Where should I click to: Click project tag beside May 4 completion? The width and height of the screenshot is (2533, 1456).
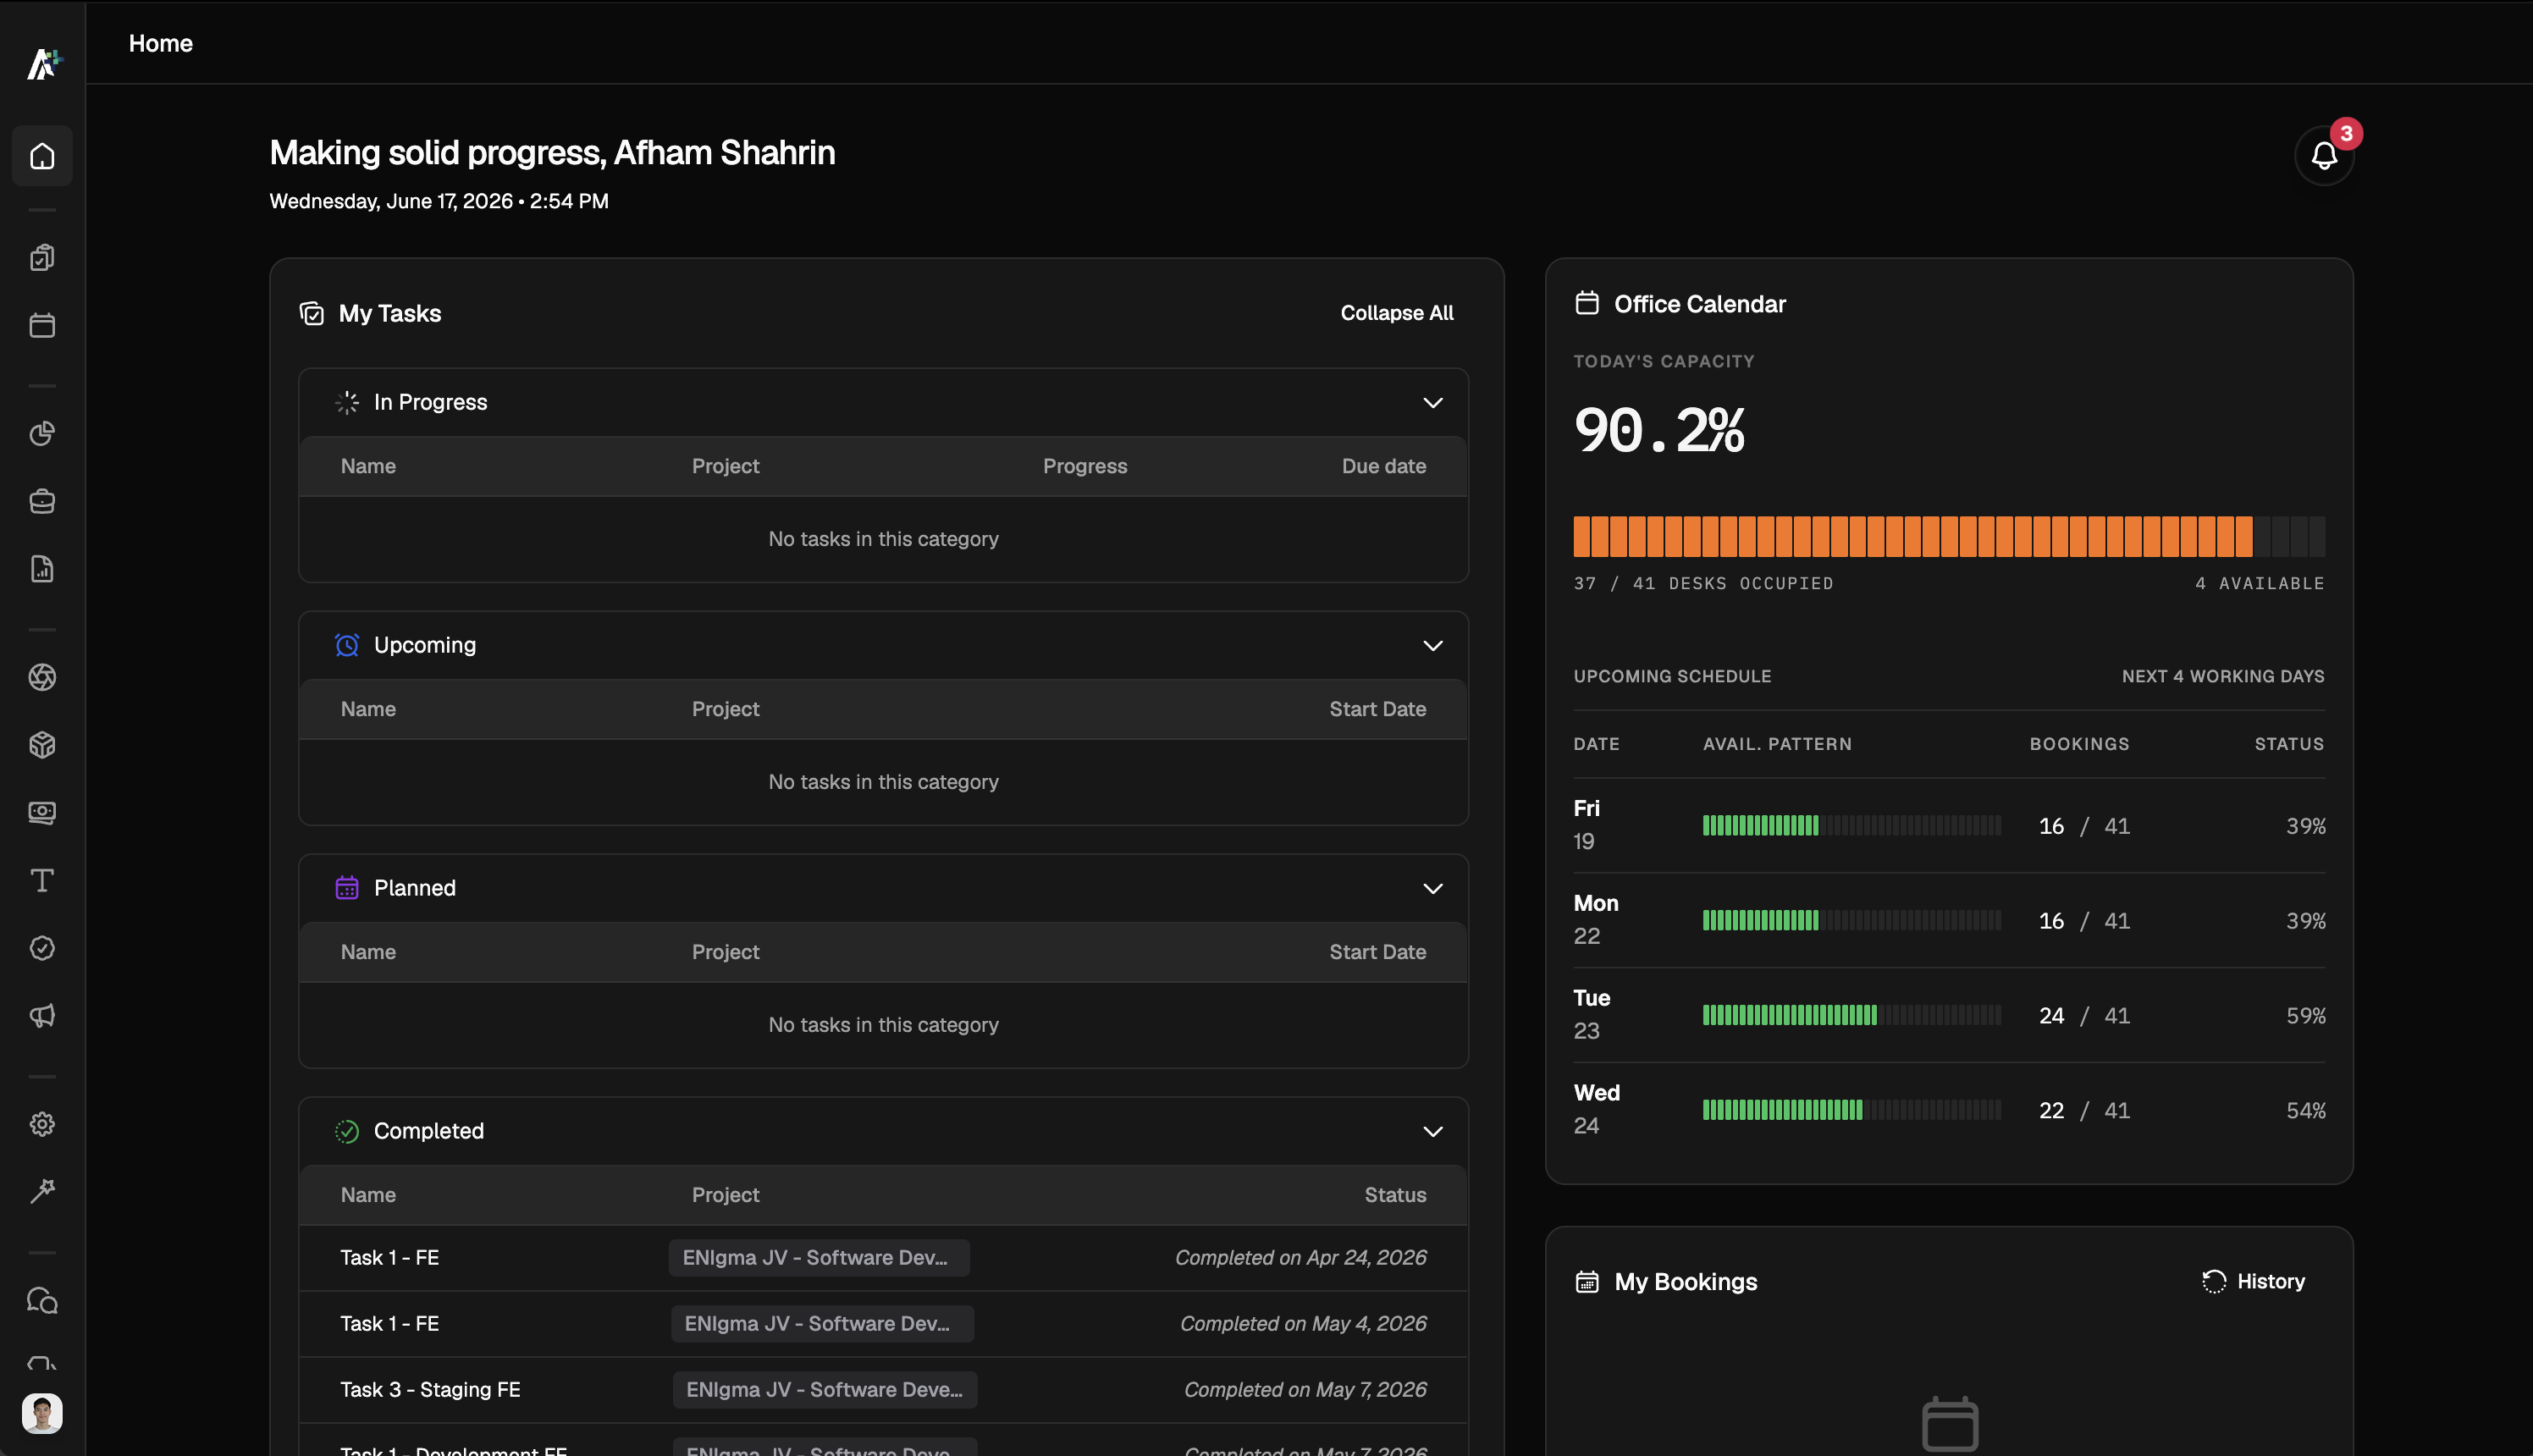click(x=822, y=1324)
